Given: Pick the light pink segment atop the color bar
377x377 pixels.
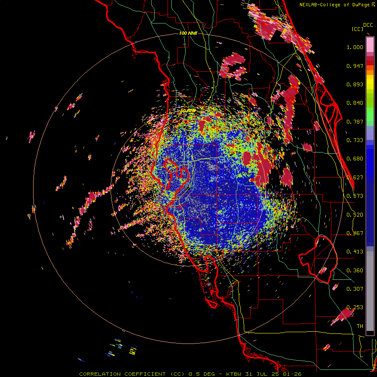Looking at the screenshot, I should [x=370, y=44].
